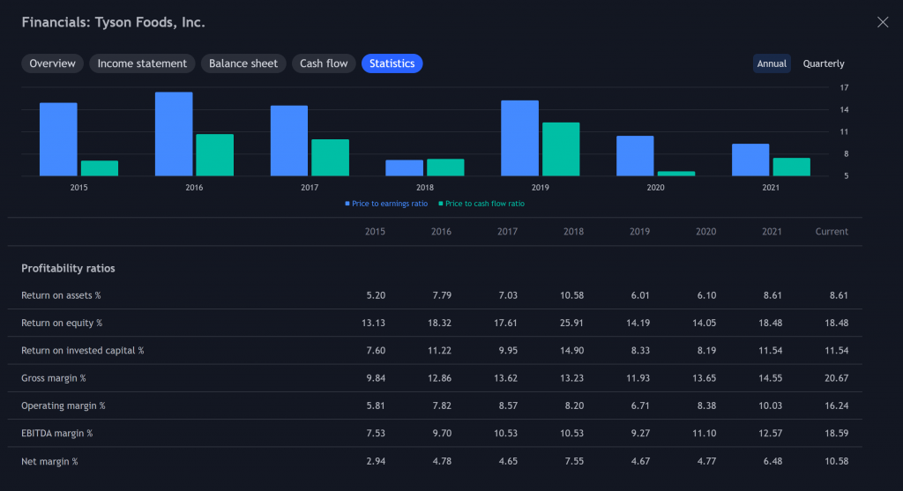
Task: Click the green legend square for cash flow
Action: click(441, 204)
